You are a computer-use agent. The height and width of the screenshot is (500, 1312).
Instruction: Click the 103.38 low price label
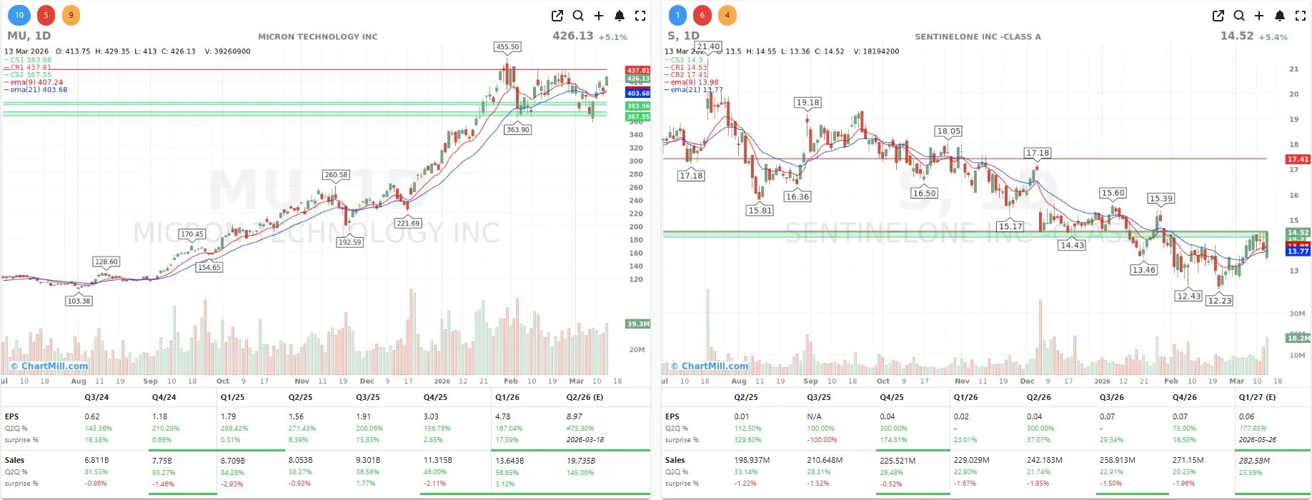click(79, 301)
